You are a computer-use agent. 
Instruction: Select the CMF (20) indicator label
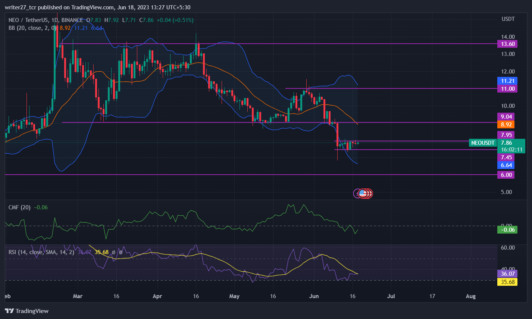coord(20,207)
